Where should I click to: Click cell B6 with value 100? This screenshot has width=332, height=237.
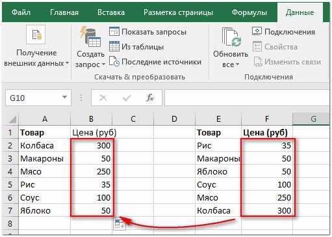[91, 197]
